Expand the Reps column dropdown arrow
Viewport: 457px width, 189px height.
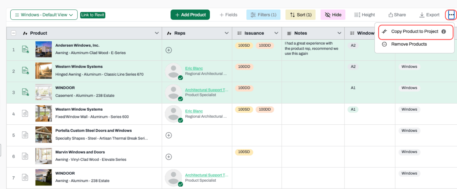[x=227, y=33]
